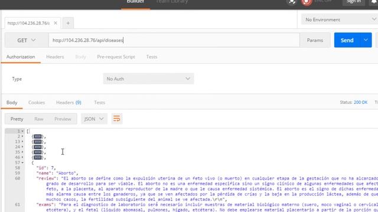This screenshot has width=378, height=212.
Task: Switch response view to Raw
Action: click(x=39, y=119)
